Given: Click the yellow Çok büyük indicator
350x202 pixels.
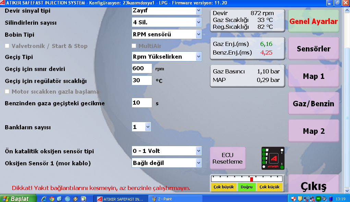Looking at the screenshot, I should pos(224,187).
